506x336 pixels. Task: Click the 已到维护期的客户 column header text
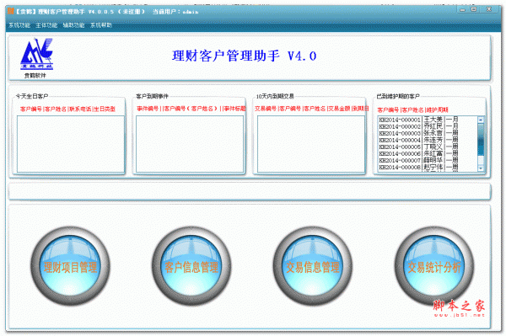(412, 109)
